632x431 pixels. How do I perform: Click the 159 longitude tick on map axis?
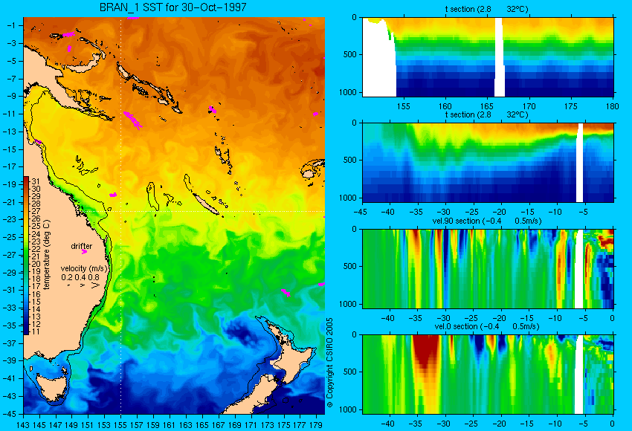tap(152, 425)
